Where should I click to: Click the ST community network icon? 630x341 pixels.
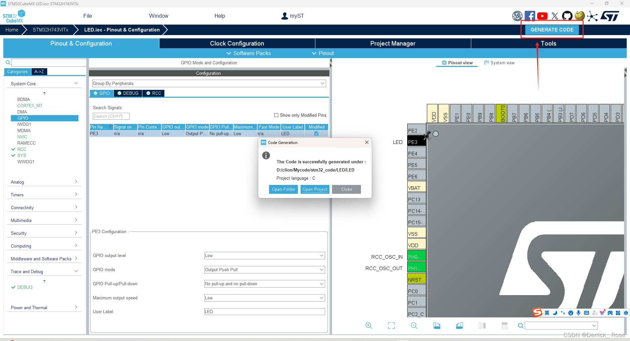(x=592, y=16)
